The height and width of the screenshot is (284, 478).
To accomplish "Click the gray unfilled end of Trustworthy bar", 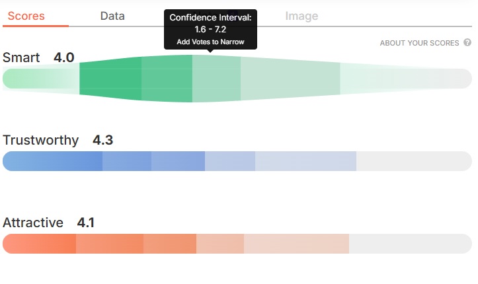I will [413, 161].
